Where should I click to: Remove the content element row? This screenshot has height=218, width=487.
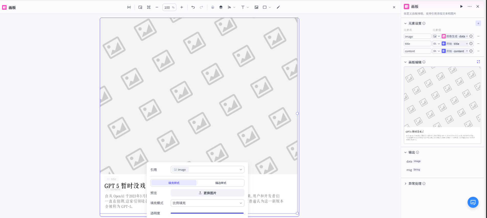[x=478, y=51]
